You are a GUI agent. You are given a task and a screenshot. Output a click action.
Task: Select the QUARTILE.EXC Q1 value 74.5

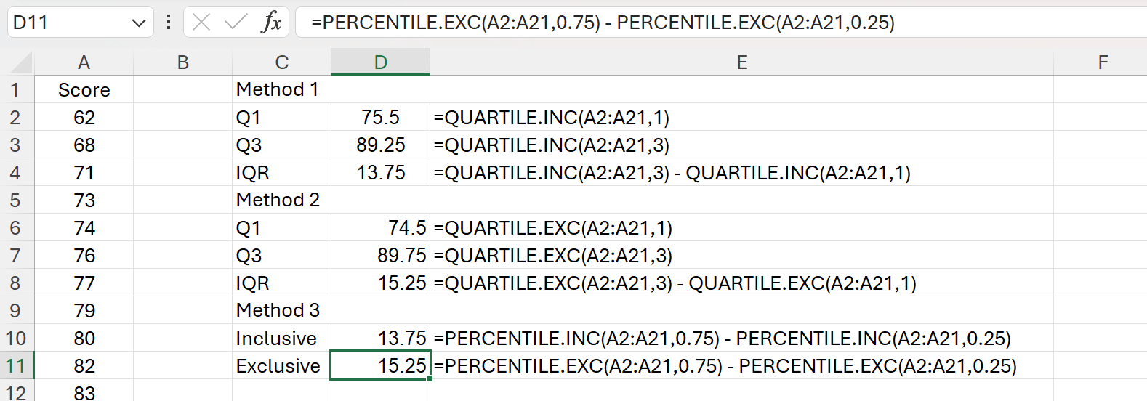[380, 228]
